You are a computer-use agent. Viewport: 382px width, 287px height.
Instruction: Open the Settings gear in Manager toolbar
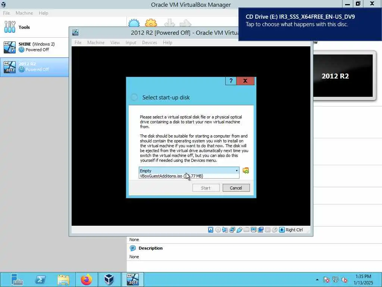[151, 23]
